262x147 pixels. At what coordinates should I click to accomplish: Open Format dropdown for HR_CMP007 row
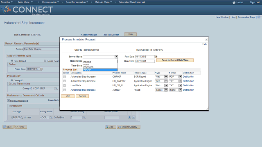pos(180,81)
